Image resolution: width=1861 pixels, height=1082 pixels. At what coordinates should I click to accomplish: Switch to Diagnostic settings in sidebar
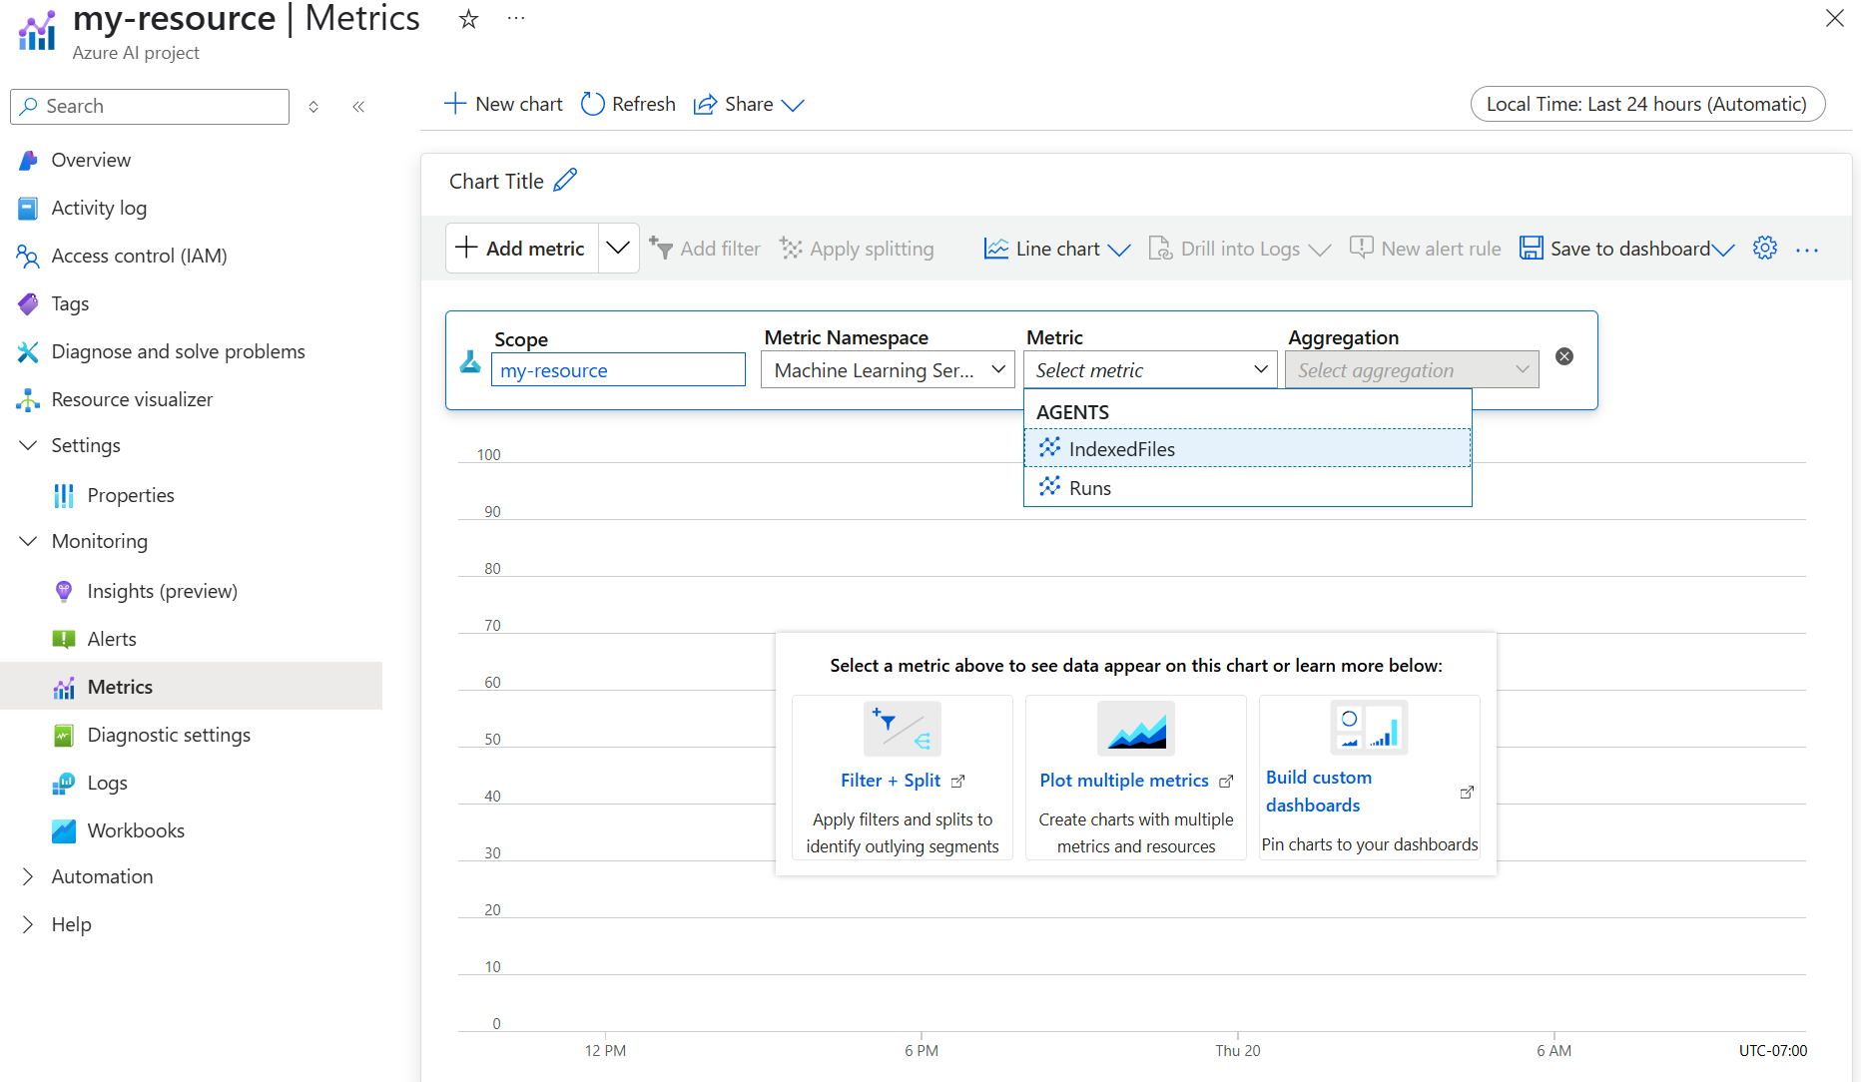tap(168, 735)
